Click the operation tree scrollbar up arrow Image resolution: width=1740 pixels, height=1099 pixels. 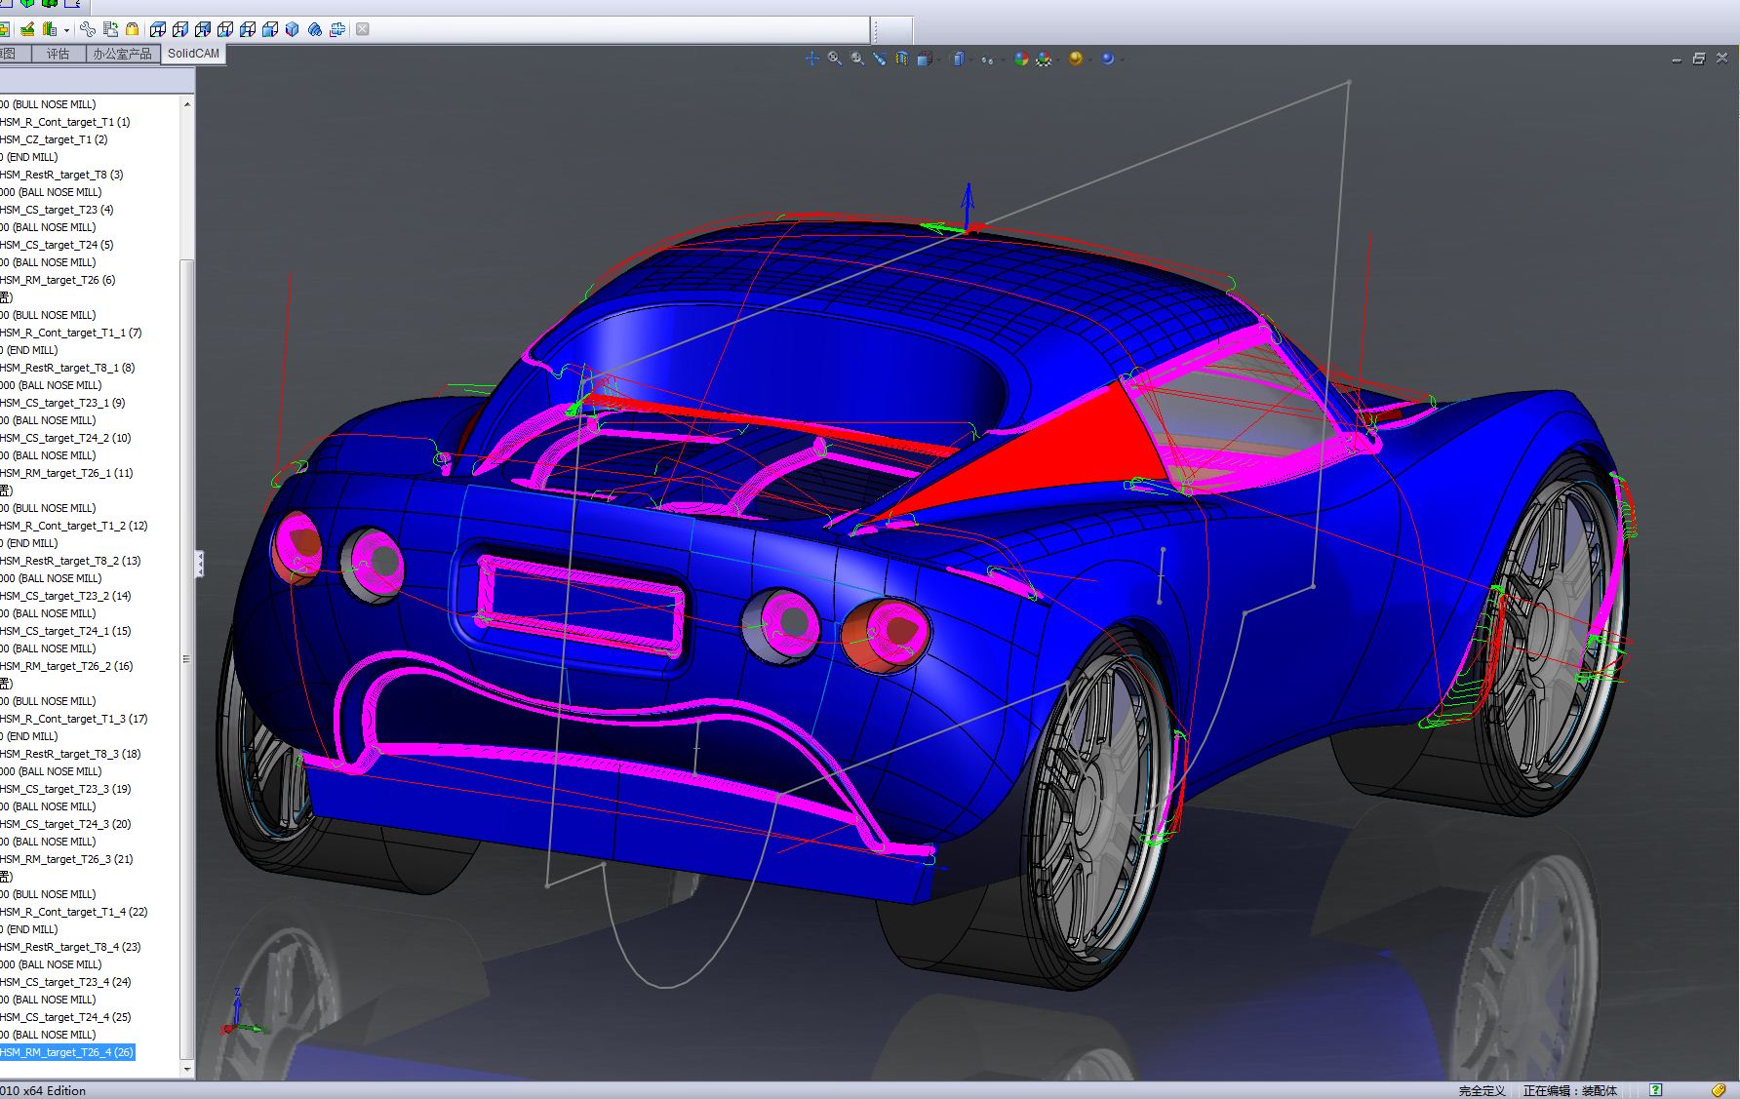(187, 103)
